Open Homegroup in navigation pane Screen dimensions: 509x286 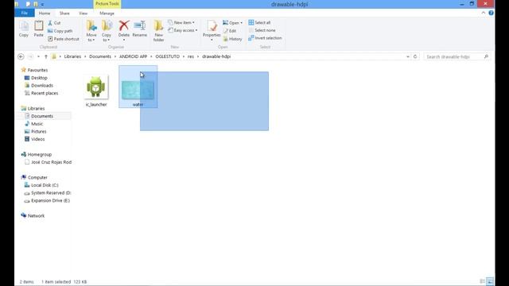coord(39,154)
